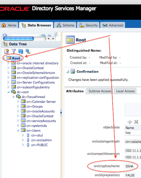Click the cn=systemids folder icon
This screenshot has height=178, width=141.
pyautogui.click(x=23, y=125)
